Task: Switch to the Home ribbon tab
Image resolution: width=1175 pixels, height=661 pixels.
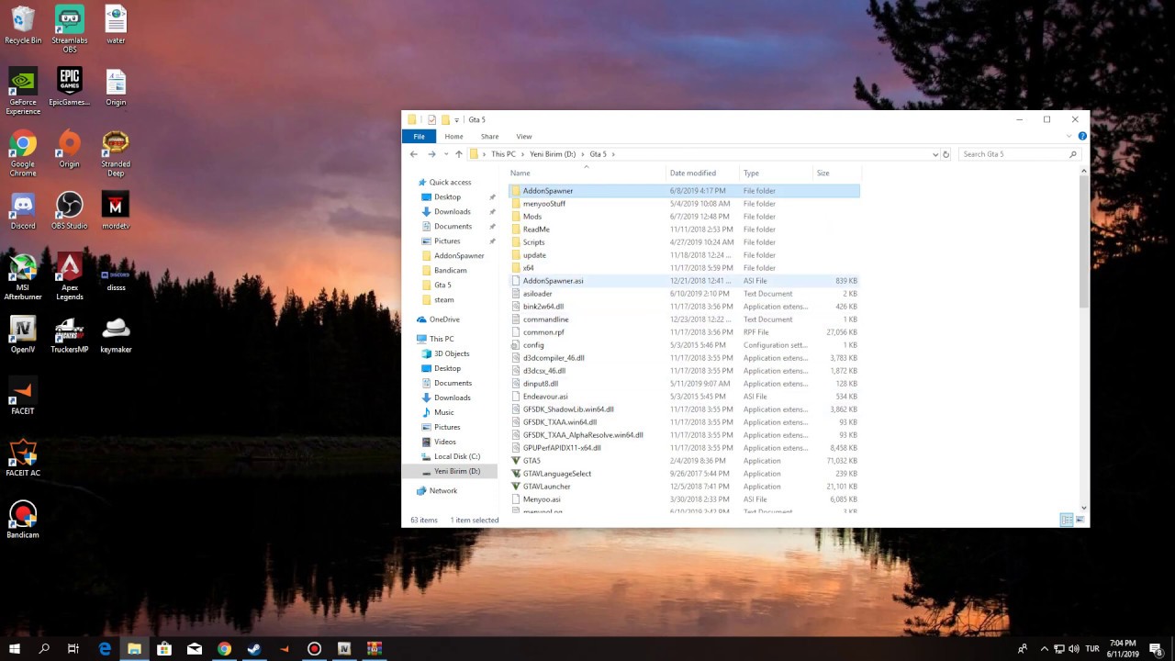Action: pyautogui.click(x=453, y=136)
